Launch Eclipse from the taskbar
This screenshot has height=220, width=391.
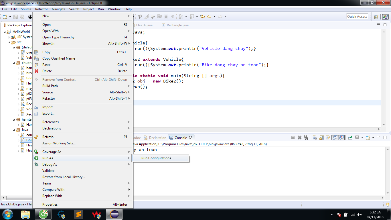[x=114, y=214]
